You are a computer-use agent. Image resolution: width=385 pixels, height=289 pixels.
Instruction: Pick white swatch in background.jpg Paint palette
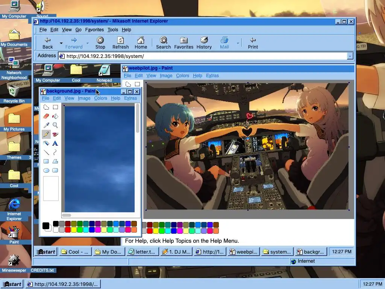(x=56, y=230)
